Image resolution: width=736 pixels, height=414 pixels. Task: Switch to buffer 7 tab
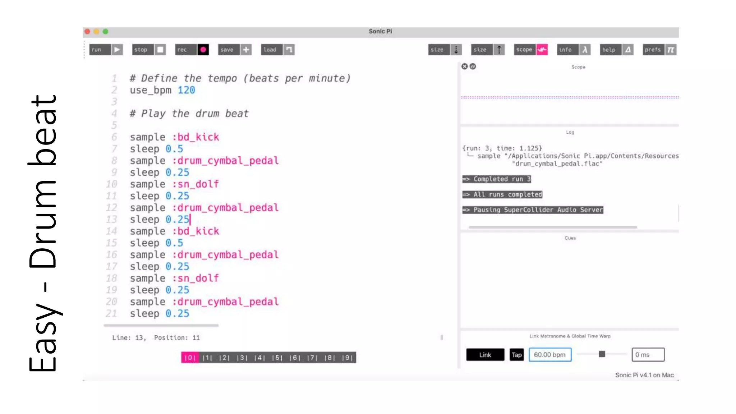[x=312, y=358]
